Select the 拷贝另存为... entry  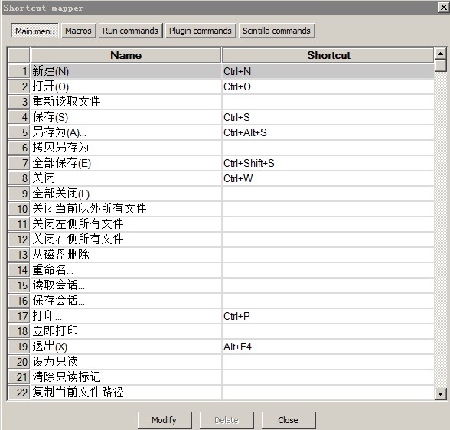click(x=126, y=148)
